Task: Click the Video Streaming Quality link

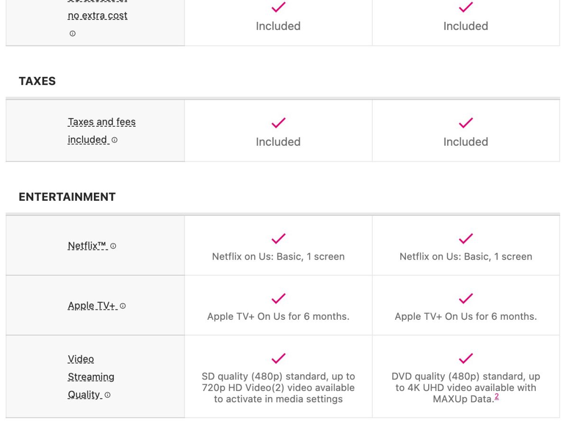Action: [x=91, y=377]
